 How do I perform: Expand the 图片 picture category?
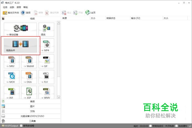click(x=31, y=106)
